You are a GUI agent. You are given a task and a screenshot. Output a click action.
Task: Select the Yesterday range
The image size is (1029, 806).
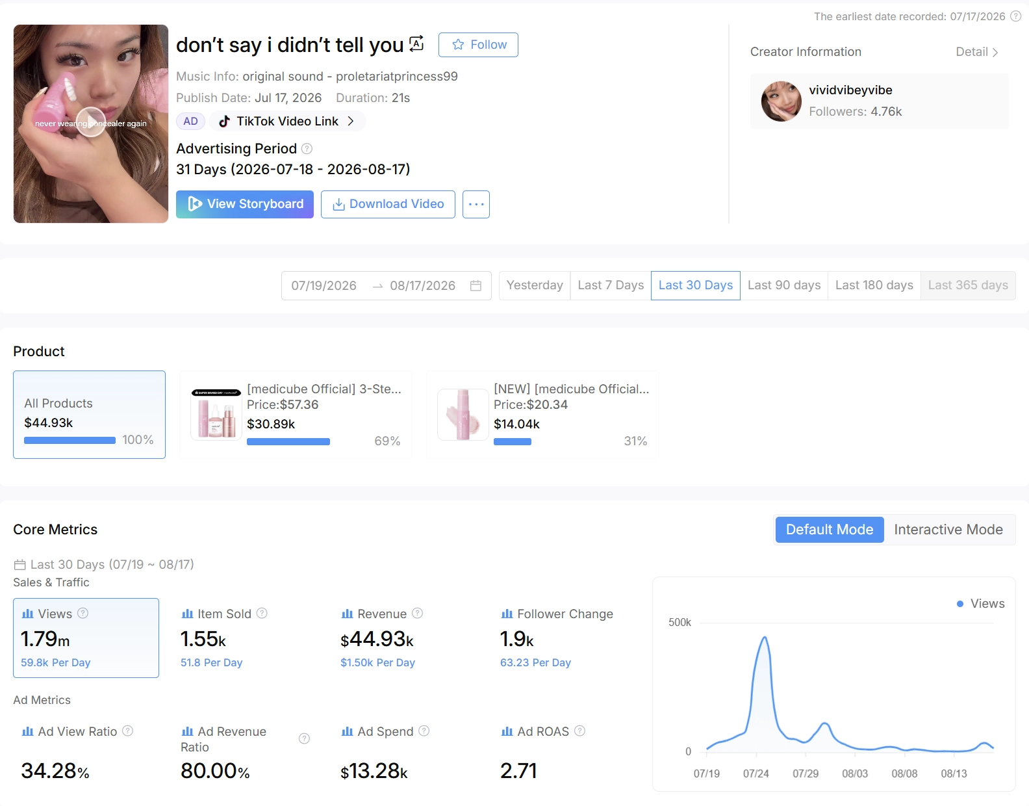(x=535, y=285)
